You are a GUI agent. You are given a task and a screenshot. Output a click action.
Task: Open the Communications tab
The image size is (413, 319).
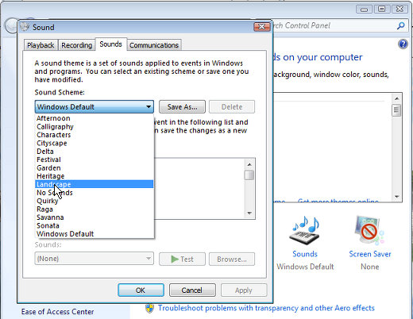pos(154,45)
